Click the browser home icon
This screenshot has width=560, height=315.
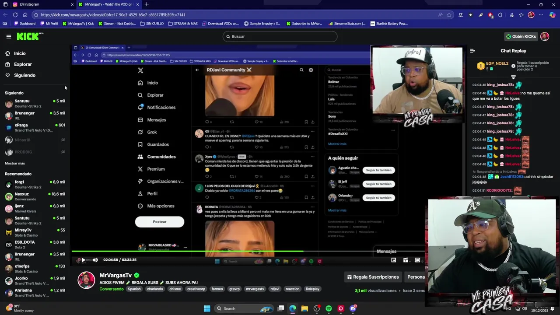[25, 15]
